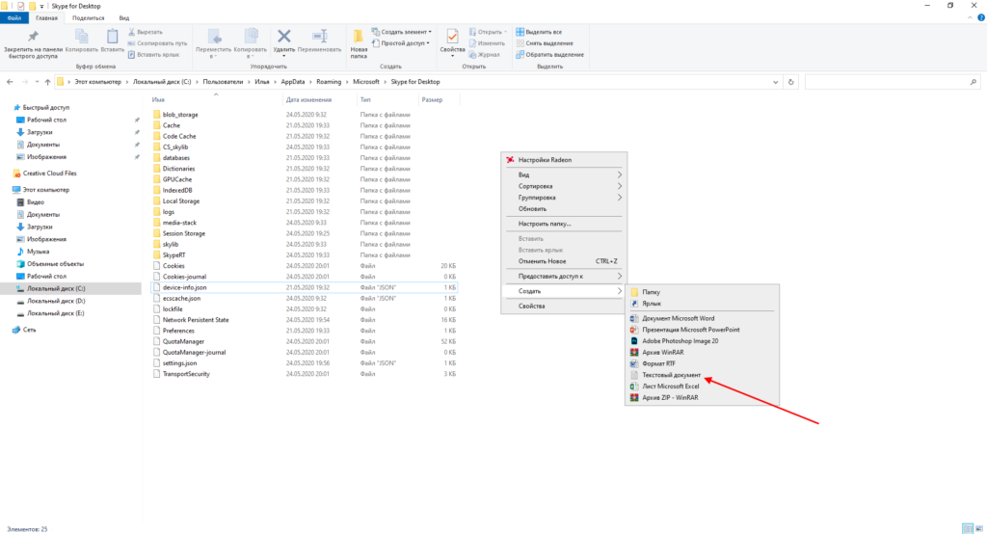The height and width of the screenshot is (534, 987).
Task: Switch to the Вид ribbon tab
Action: [x=124, y=18]
